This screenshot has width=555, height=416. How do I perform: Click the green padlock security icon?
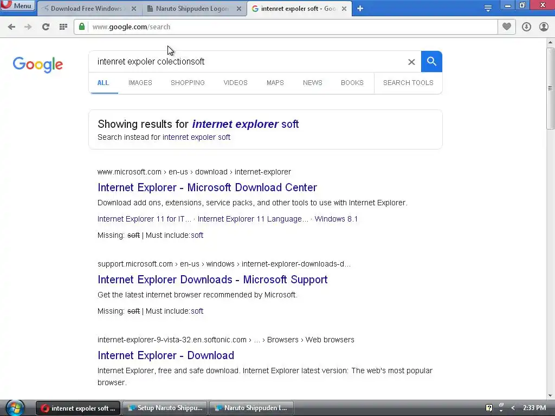point(82,27)
